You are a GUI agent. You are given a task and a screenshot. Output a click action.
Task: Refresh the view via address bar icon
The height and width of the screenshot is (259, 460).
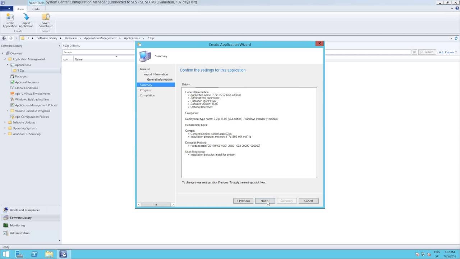(x=456, y=38)
